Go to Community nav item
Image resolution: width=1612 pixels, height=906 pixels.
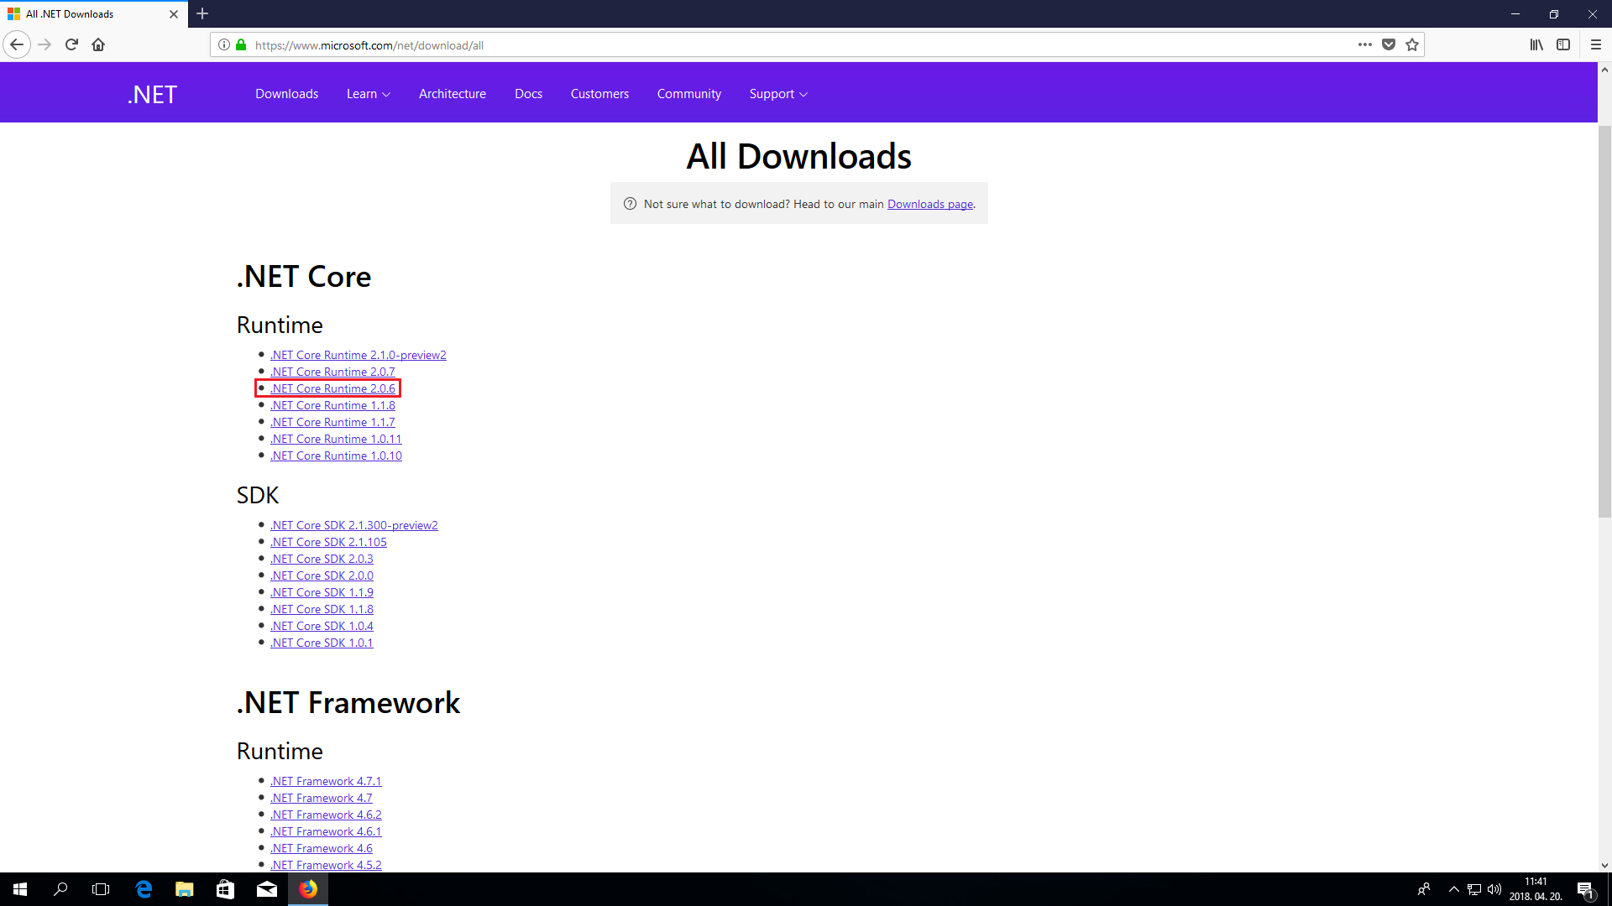(688, 94)
